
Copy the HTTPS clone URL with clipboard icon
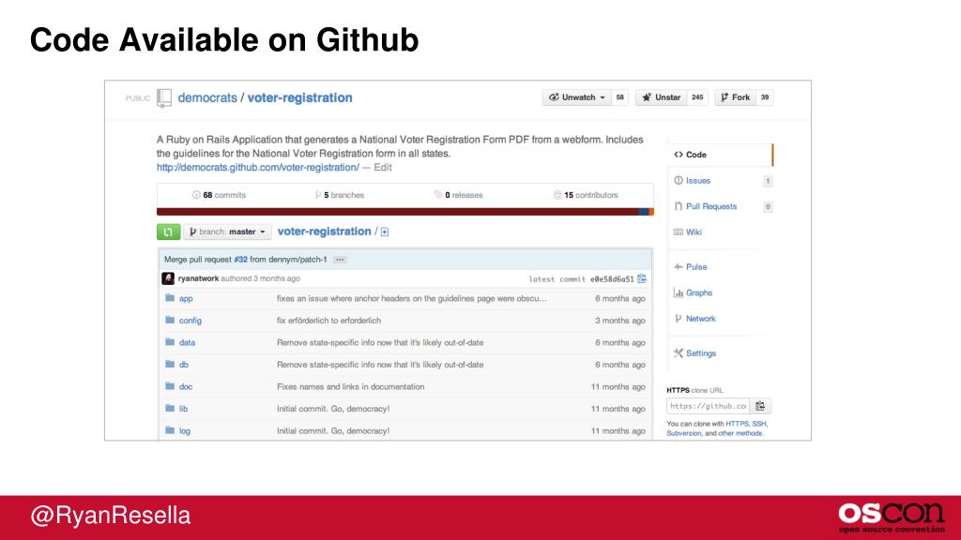pyautogui.click(x=760, y=406)
